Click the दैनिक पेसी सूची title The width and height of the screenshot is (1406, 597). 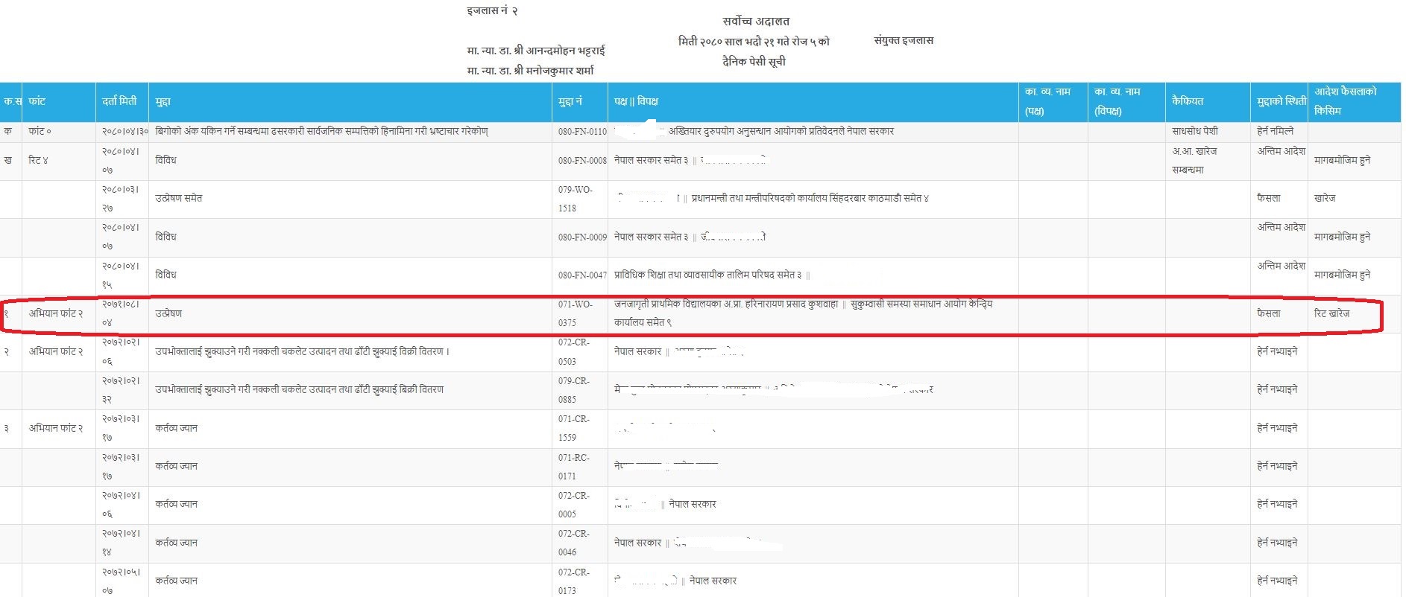pyautogui.click(x=754, y=62)
